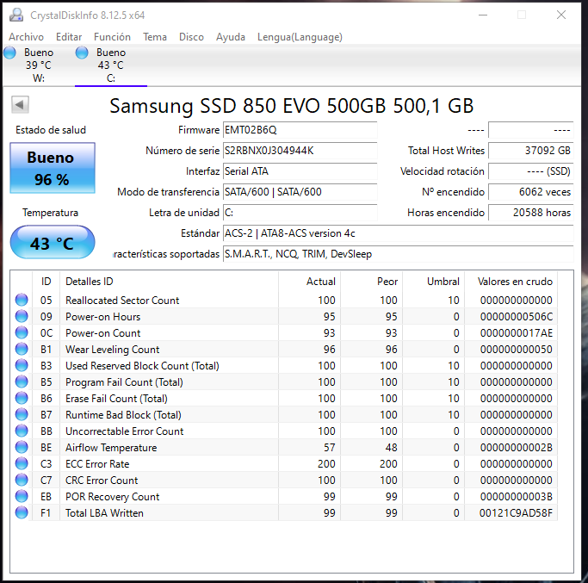The height and width of the screenshot is (583, 588).
Task: Click the 43 °C temperature button
Action: (53, 243)
